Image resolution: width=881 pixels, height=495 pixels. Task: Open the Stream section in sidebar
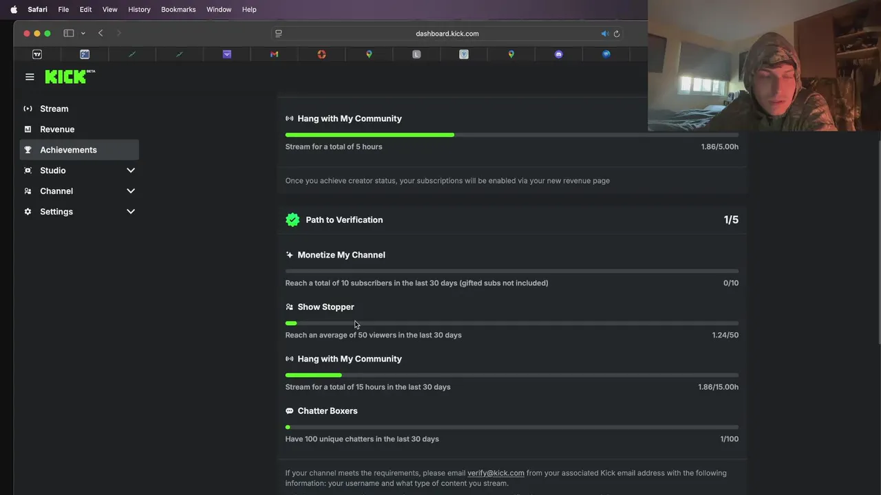79,109
